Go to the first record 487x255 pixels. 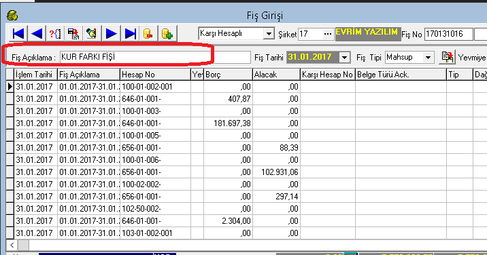tap(18, 33)
